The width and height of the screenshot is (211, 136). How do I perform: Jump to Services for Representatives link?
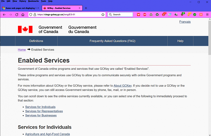[x=44, y=111]
